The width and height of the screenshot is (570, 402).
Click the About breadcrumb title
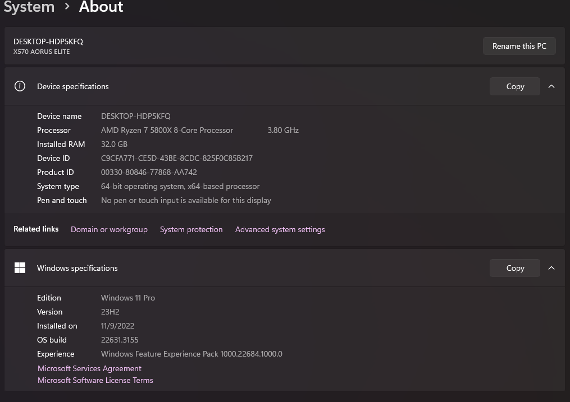pyautogui.click(x=101, y=7)
